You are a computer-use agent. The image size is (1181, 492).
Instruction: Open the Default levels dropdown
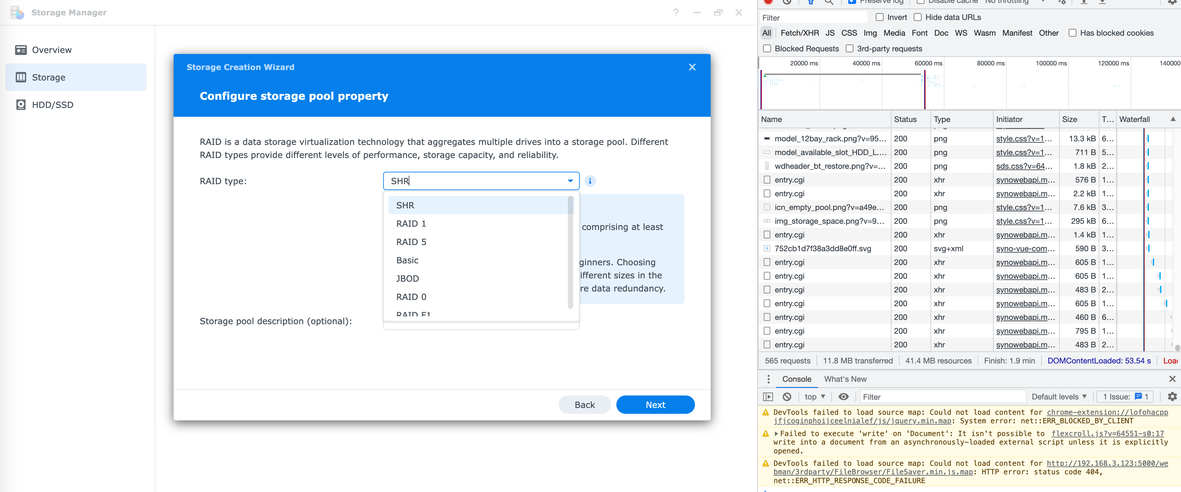(1059, 397)
